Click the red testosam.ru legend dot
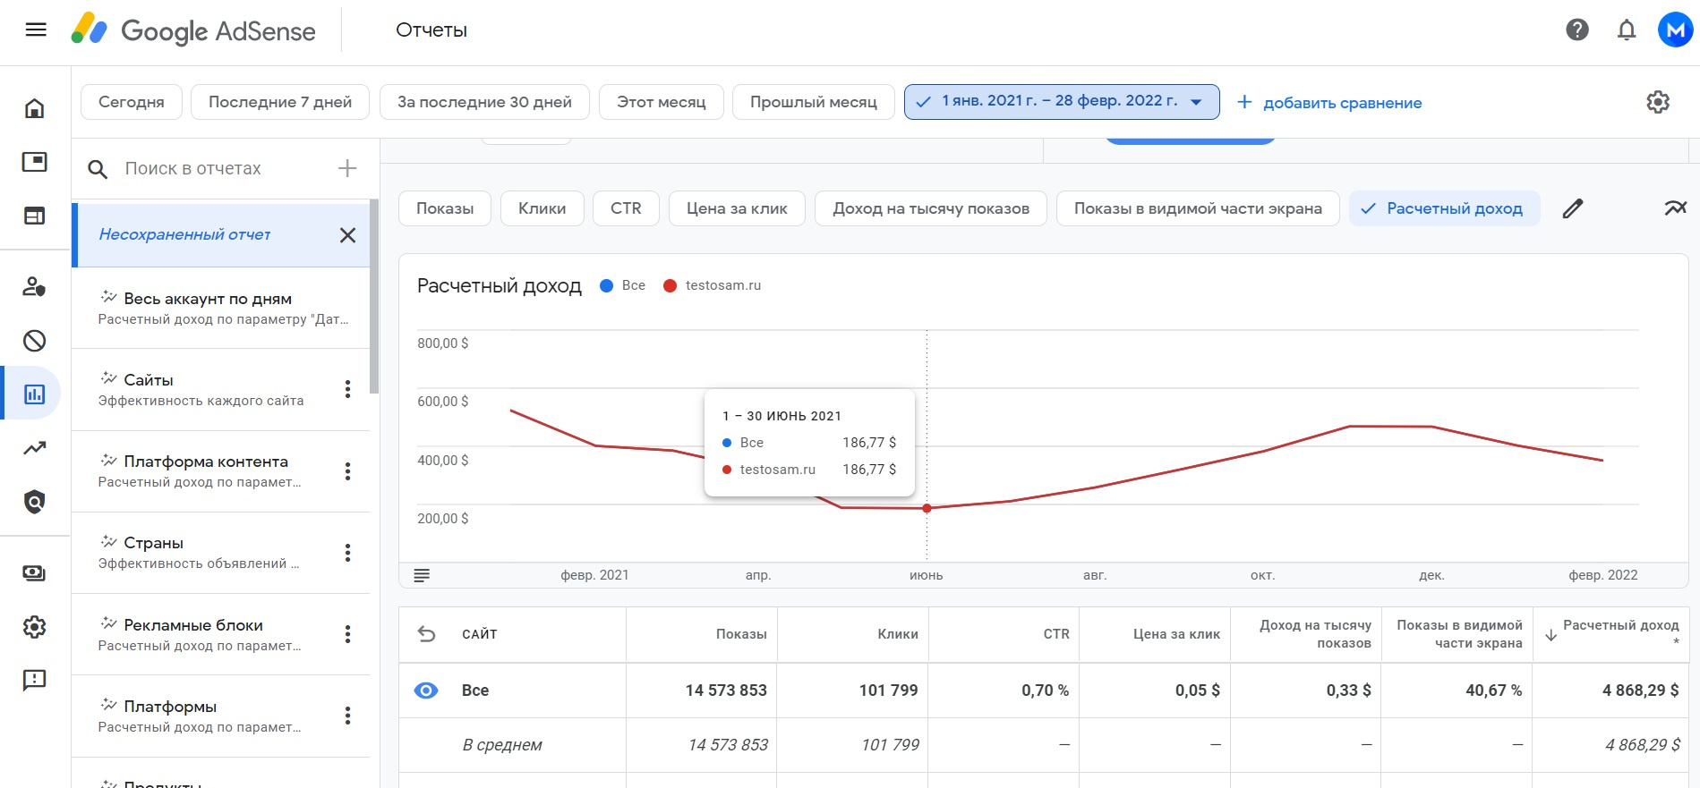The width and height of the screenshot is (1700, 788). point(670,285)
